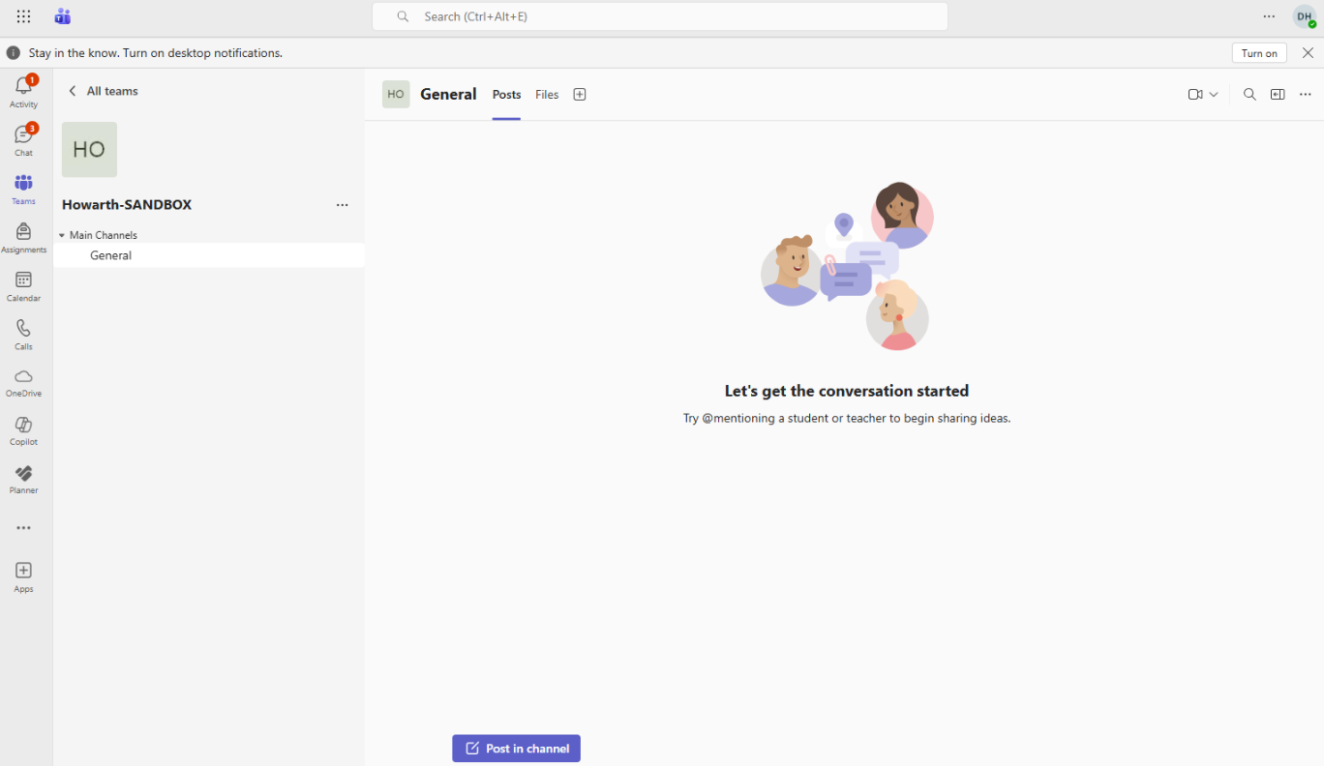Open Settings and more ellipsis in title bar
The image size is (1324, 766).
1269,16
